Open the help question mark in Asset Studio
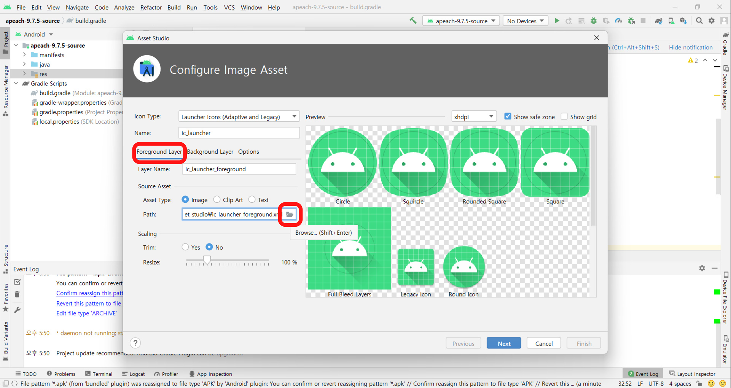Screen dimensions: 731x388 coord(135,343)
